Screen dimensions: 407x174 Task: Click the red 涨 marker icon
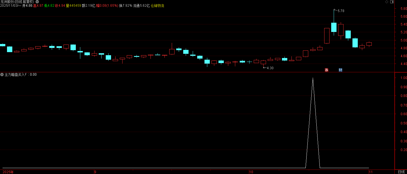[326, 70]
